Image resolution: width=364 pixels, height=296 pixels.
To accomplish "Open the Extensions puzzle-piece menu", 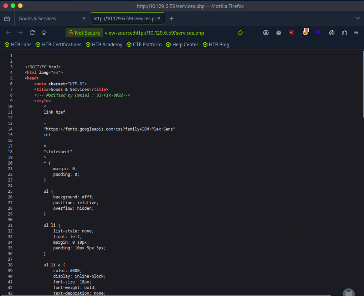I will coord(344,33).
